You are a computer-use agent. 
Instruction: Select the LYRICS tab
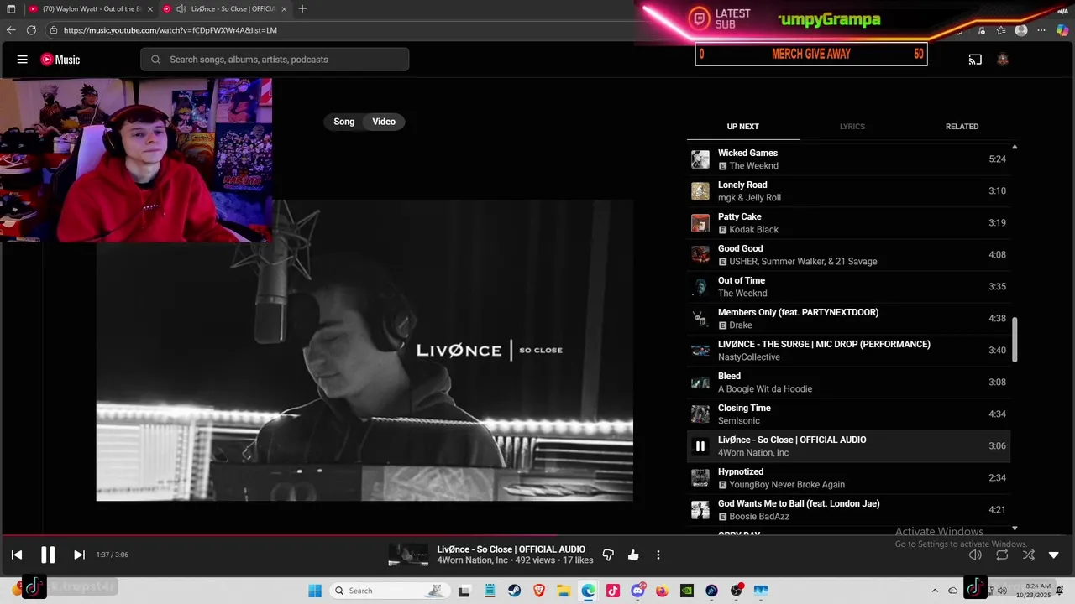pos(852,127)
